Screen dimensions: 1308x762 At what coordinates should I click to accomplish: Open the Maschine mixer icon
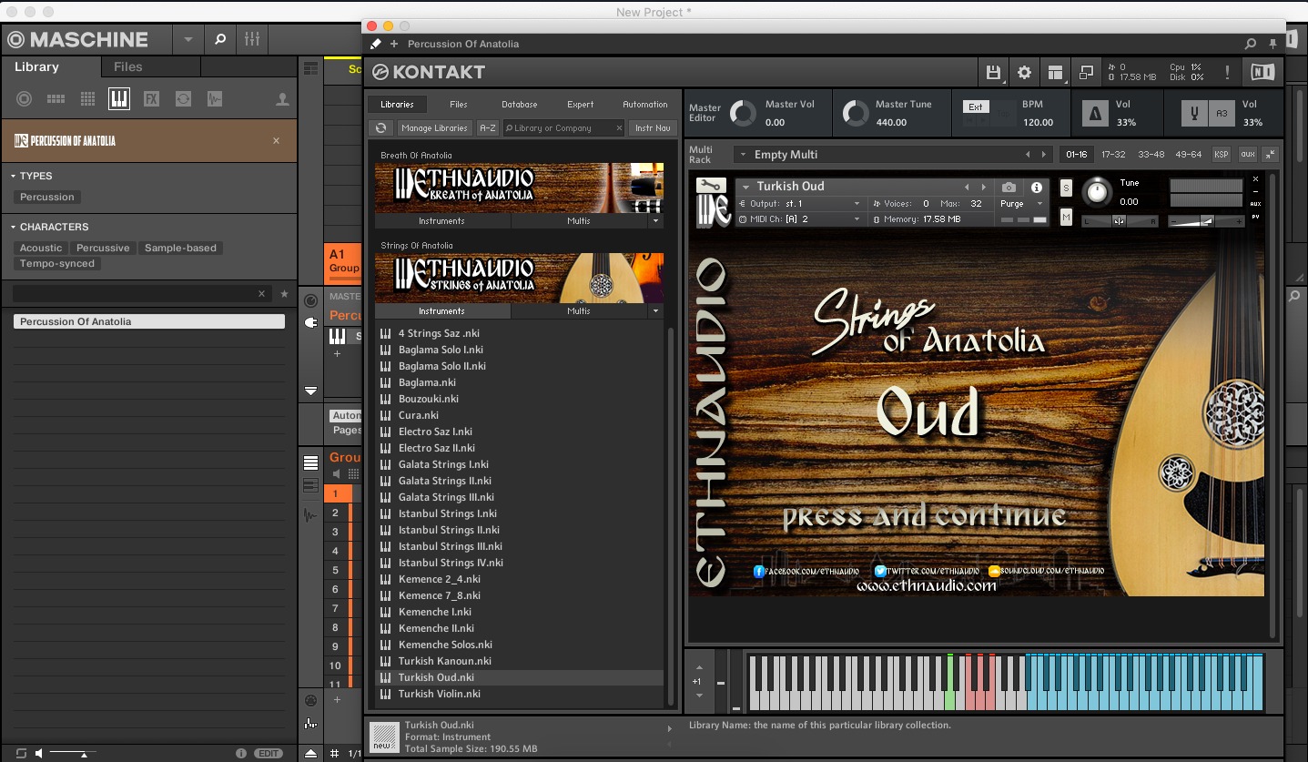[x=252, y=39]
